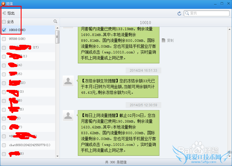Tick the 全选 select-all checkbox
This screenshot has width=232, height=166.
click(4, 22)
